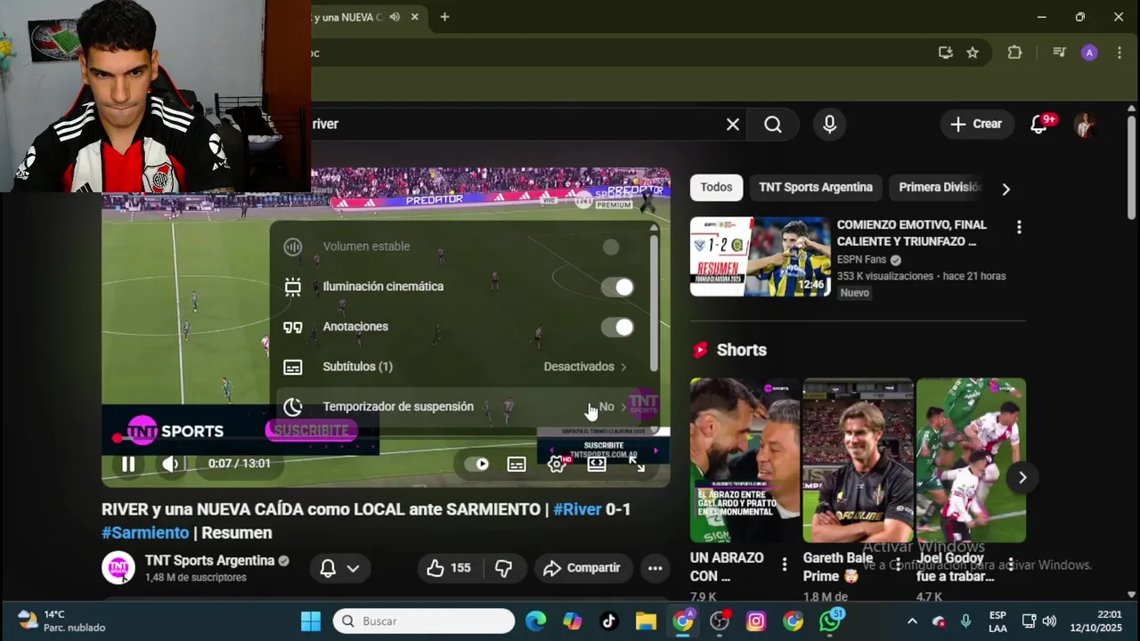The width and height of the screenshot is (1140, 641).
Task: Click the search magnifier button
Action: point(773,125)
